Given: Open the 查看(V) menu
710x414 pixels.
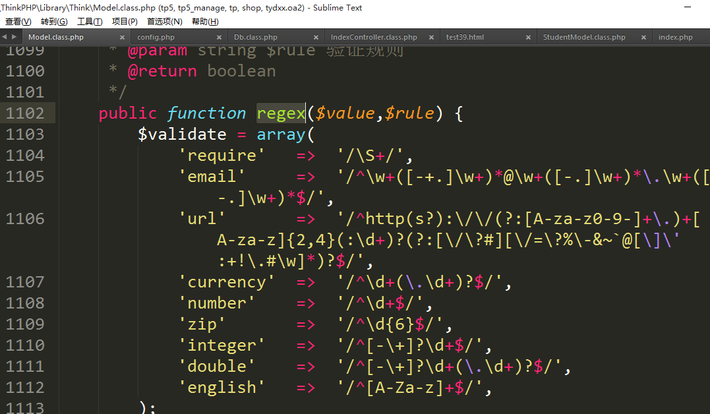Looking at the screenshot, I should tap(18, 22).
